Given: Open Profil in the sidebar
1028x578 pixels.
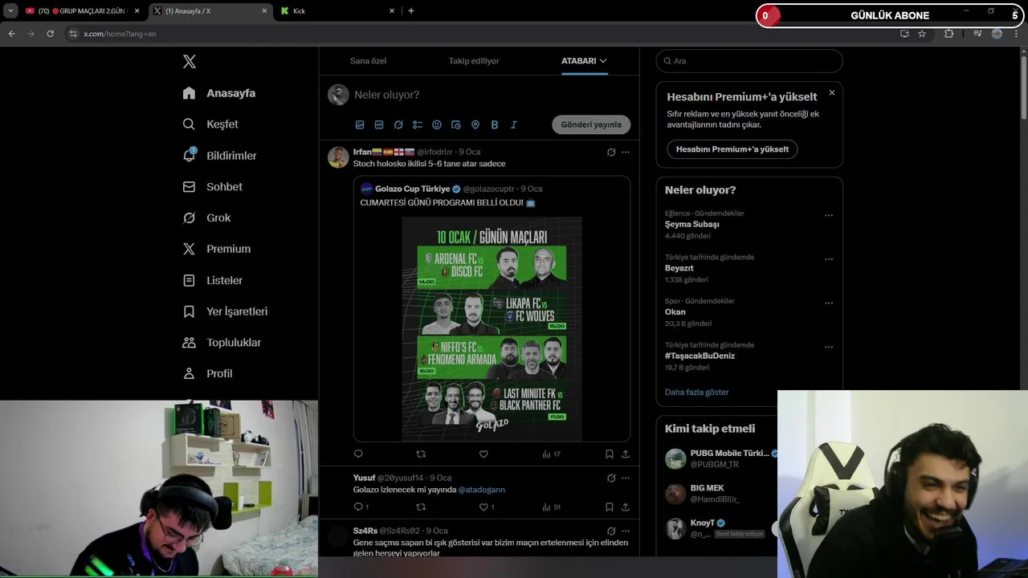Looking at the screenshot, I should [x=208, y=373].
